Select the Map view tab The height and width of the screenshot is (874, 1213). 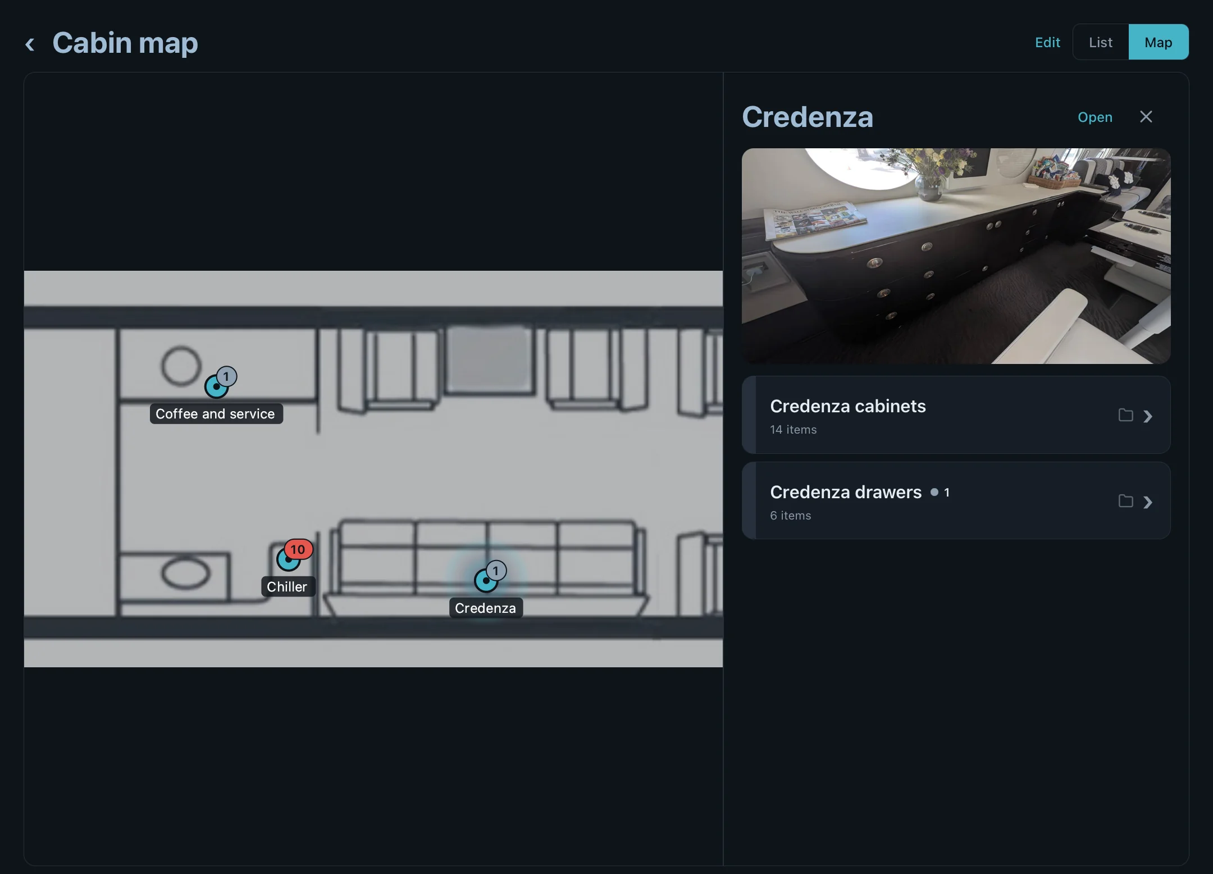(1159, 42)
